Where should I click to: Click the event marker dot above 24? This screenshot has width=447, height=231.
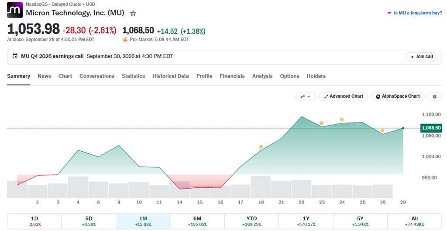pyautogui.click(x=342, y=119)
